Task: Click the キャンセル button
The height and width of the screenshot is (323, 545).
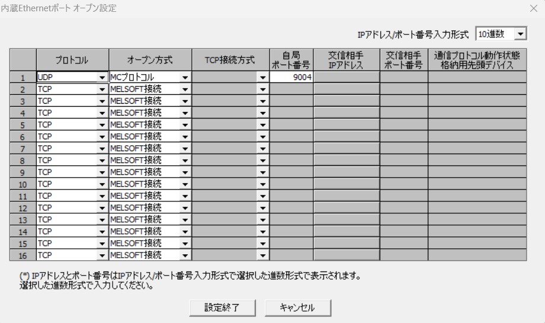Action: (x=298, y=308)
